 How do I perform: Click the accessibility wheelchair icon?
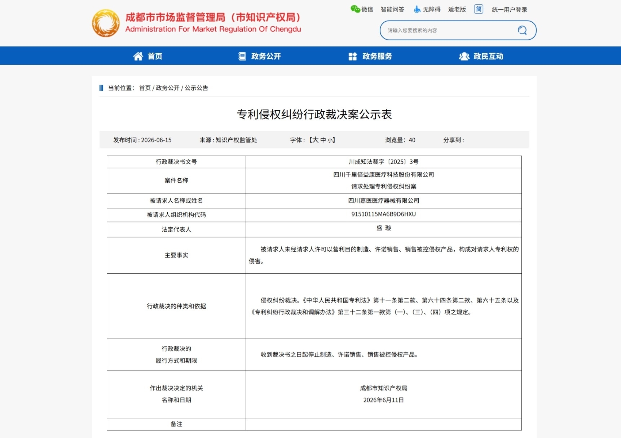point(417,9)
